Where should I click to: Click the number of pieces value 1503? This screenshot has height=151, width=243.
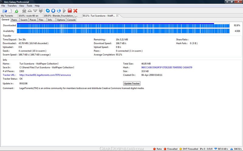point(22,71)
